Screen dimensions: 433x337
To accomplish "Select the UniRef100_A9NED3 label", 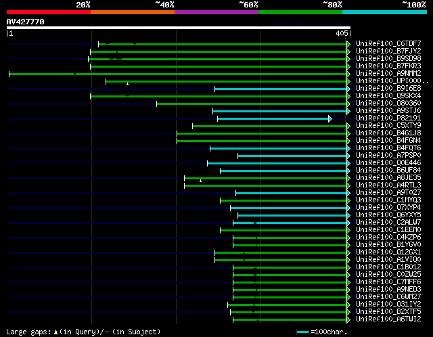I will tap(388, 290).
